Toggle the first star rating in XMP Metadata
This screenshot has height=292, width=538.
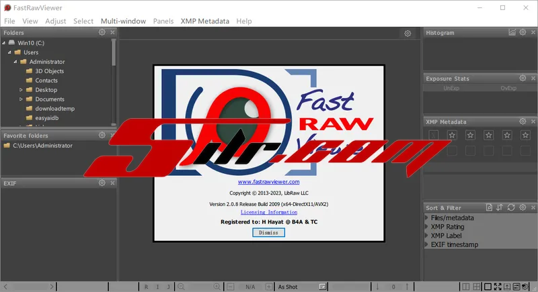click(x=452, y=135)
